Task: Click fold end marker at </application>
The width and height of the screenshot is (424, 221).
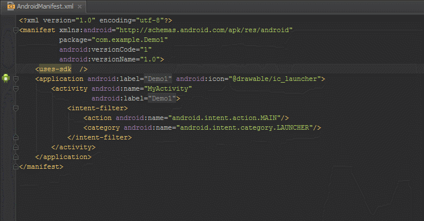Action: [x=16, y=157]
